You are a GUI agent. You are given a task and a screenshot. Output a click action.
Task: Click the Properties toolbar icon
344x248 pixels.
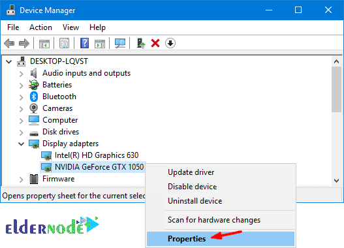click(64, 43)
